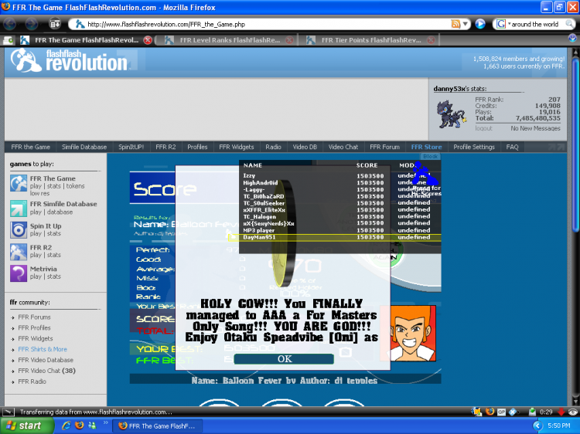Click danny53x's avatar image
Image resolution: width=580 pixels, height=434 pixels.
click(x=452, y=114)
